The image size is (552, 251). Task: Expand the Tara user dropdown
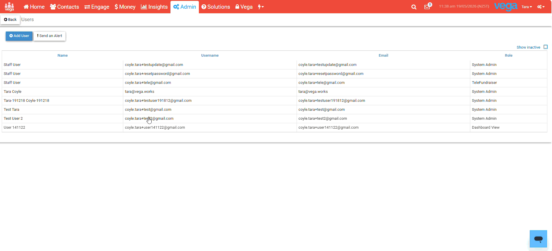(x=527, y=7)
